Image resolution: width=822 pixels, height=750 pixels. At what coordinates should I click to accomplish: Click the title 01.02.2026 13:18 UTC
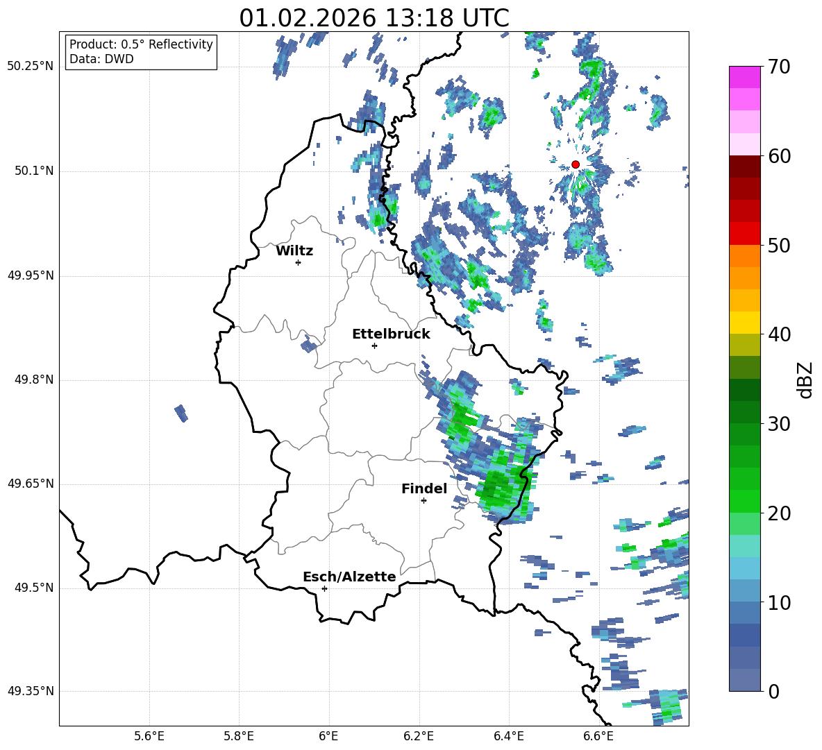pos(374,18)
